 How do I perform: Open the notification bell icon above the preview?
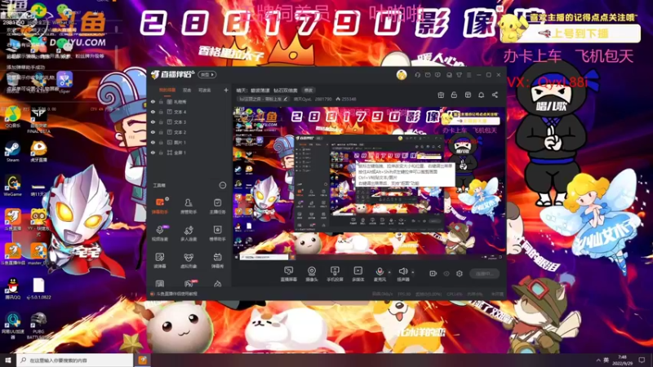click(481, 95)
